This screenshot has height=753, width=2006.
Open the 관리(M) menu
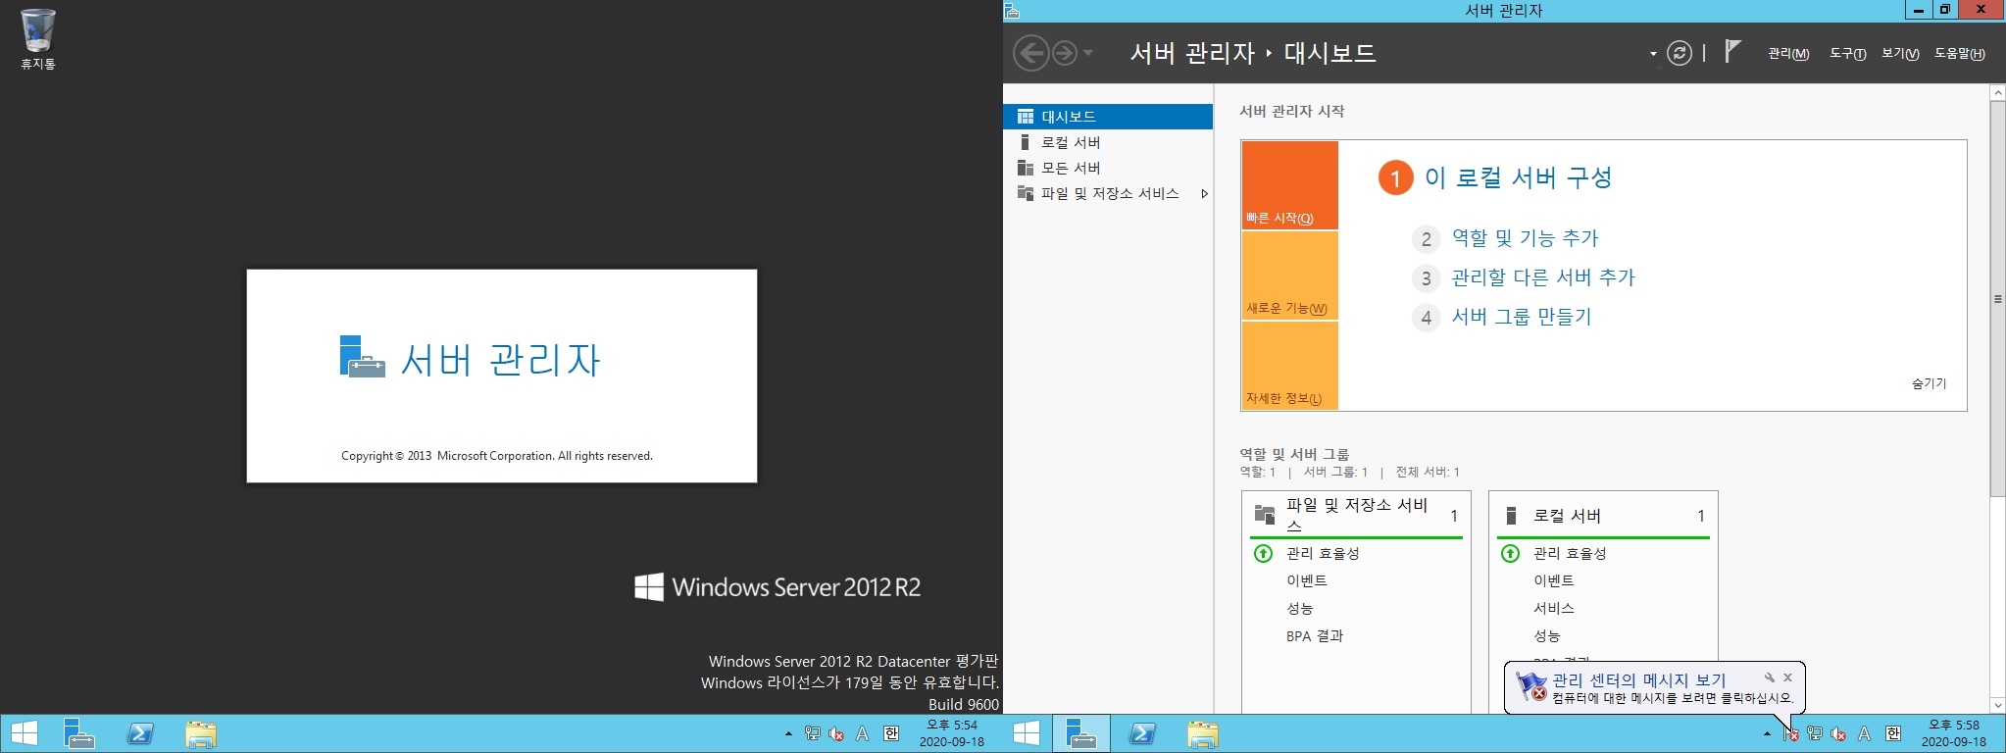click(x=1788, y=53)
